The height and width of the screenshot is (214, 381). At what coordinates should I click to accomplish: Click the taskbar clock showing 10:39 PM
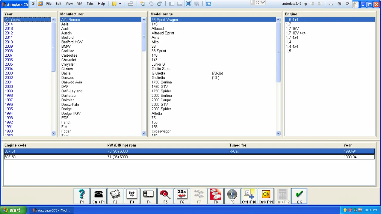coord(371,210)
